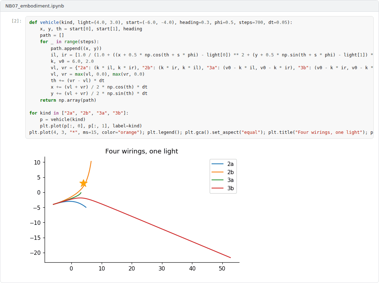Click the 'path.append((x, y))' code line

(x=76, y=48)
